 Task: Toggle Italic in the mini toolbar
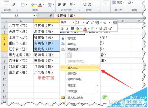pyautogui.click(x=67, y=29)
